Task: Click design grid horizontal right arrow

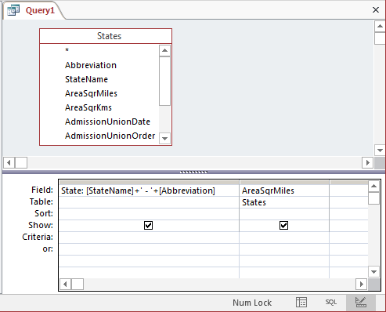Action: tap(362, 284)
